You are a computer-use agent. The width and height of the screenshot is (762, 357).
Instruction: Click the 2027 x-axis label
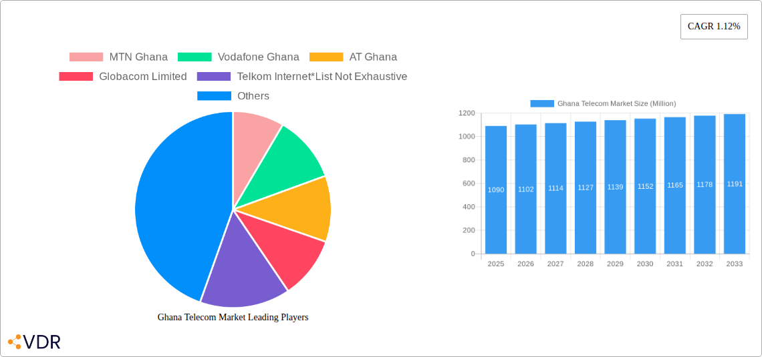[555, 264]
